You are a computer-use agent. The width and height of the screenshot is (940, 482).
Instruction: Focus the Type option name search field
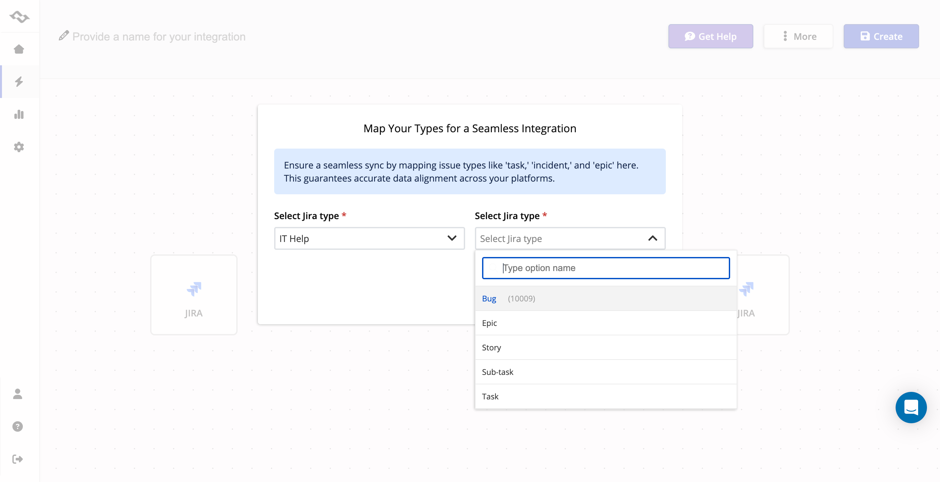coord(606,268)
